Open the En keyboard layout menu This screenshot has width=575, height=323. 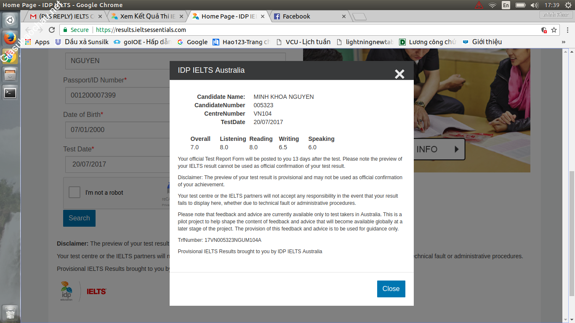506,5
